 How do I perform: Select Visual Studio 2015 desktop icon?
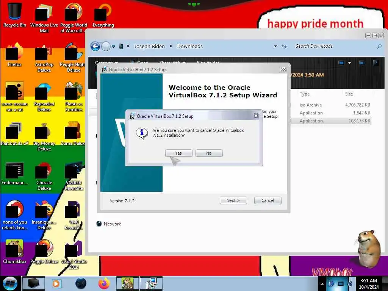pyautogui.click(x=74, y=255)
